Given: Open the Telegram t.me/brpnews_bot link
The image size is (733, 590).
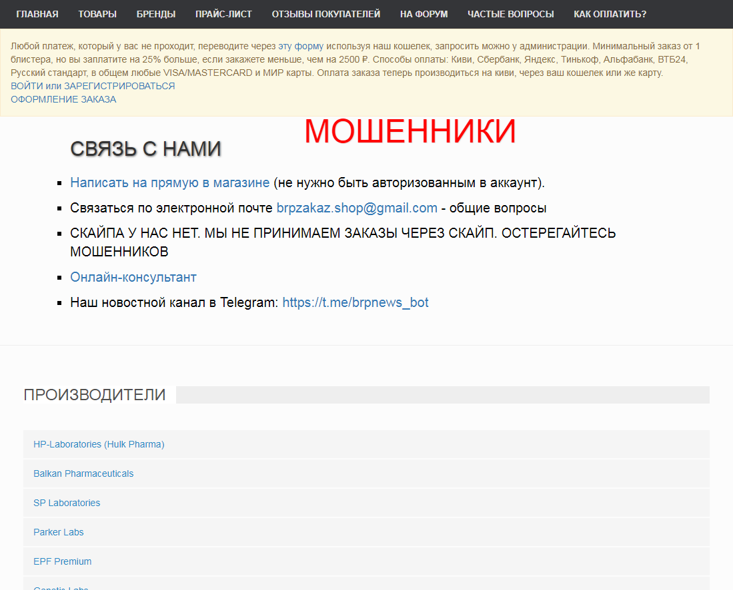Looking at the screenshot, I should tap(355, 302).
